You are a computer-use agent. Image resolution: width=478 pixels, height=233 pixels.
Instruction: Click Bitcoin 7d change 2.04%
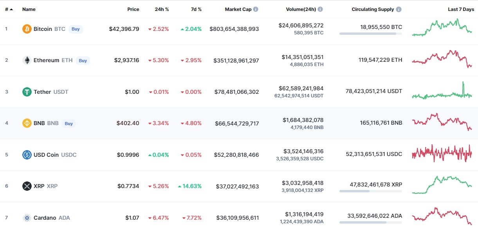click(191, 29)
